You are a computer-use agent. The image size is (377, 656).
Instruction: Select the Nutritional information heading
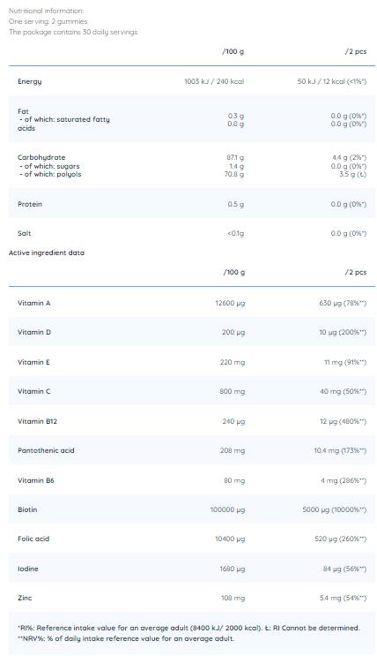(47, 11)
